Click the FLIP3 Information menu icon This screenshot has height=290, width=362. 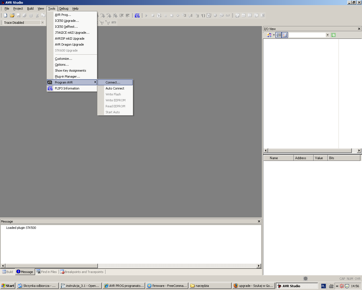coord(50,88)
